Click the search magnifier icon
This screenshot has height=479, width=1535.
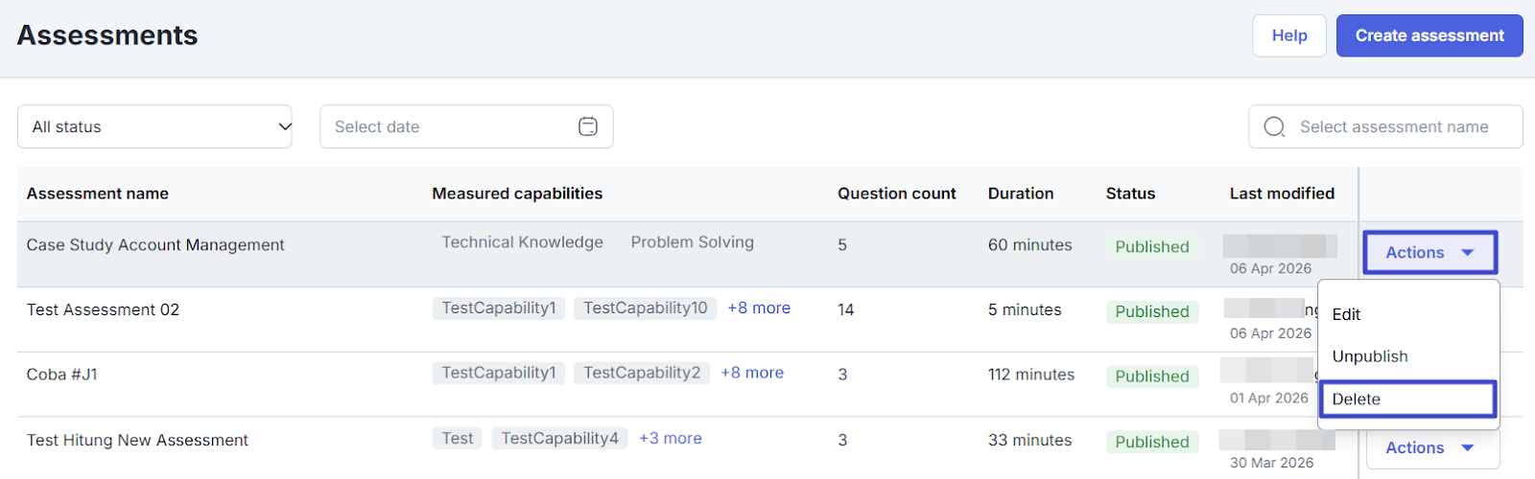(1274, 126)
